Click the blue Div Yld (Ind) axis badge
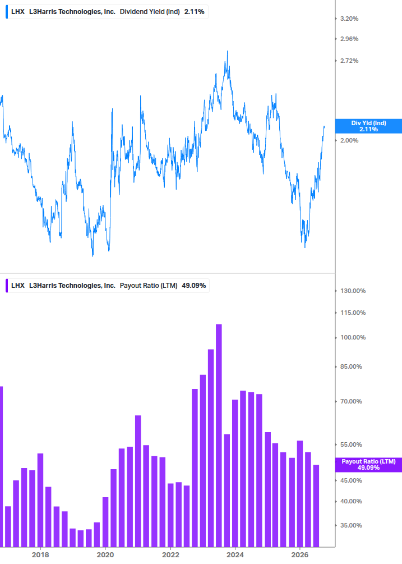 tap(368, 126)
